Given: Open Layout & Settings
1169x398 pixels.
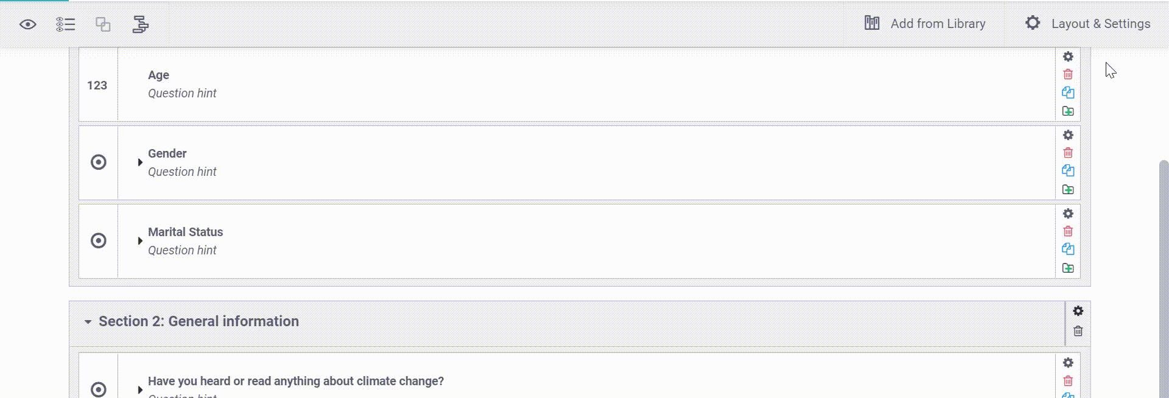Looking at the screenshot, I should click(1087, 24).
